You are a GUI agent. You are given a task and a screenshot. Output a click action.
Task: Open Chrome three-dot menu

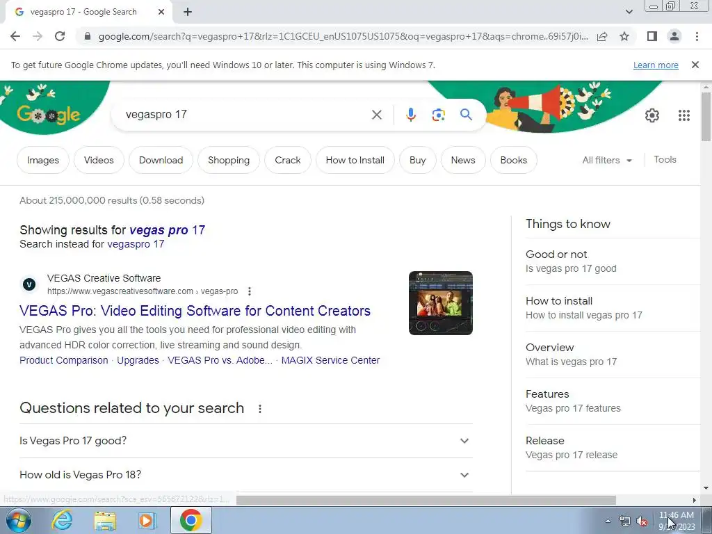pyautogui.click(x=697, y=36)
